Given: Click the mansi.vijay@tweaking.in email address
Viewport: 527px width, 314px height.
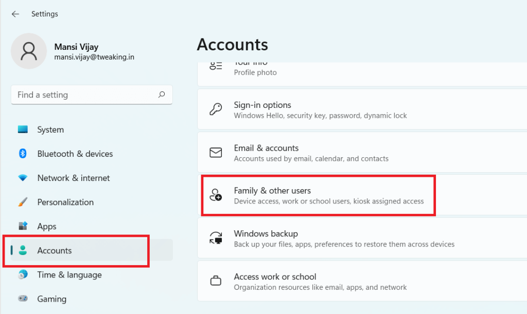Looking at the screenshot, I should coord(94,57).
